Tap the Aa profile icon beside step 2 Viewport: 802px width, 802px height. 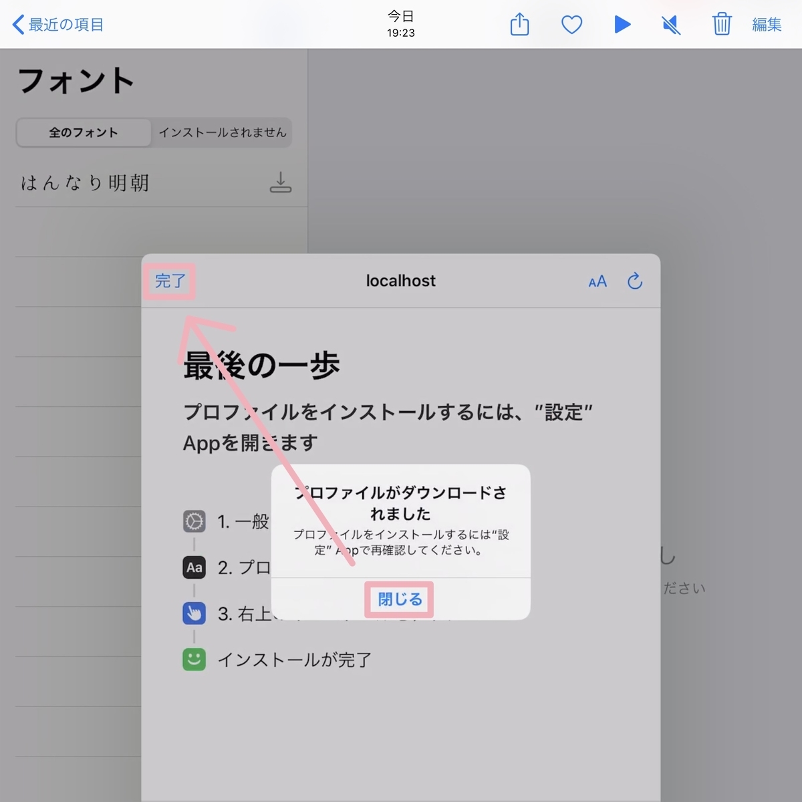[x=194, y=567]
